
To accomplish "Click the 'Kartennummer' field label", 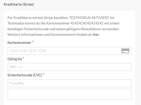I will coord(19,43).
